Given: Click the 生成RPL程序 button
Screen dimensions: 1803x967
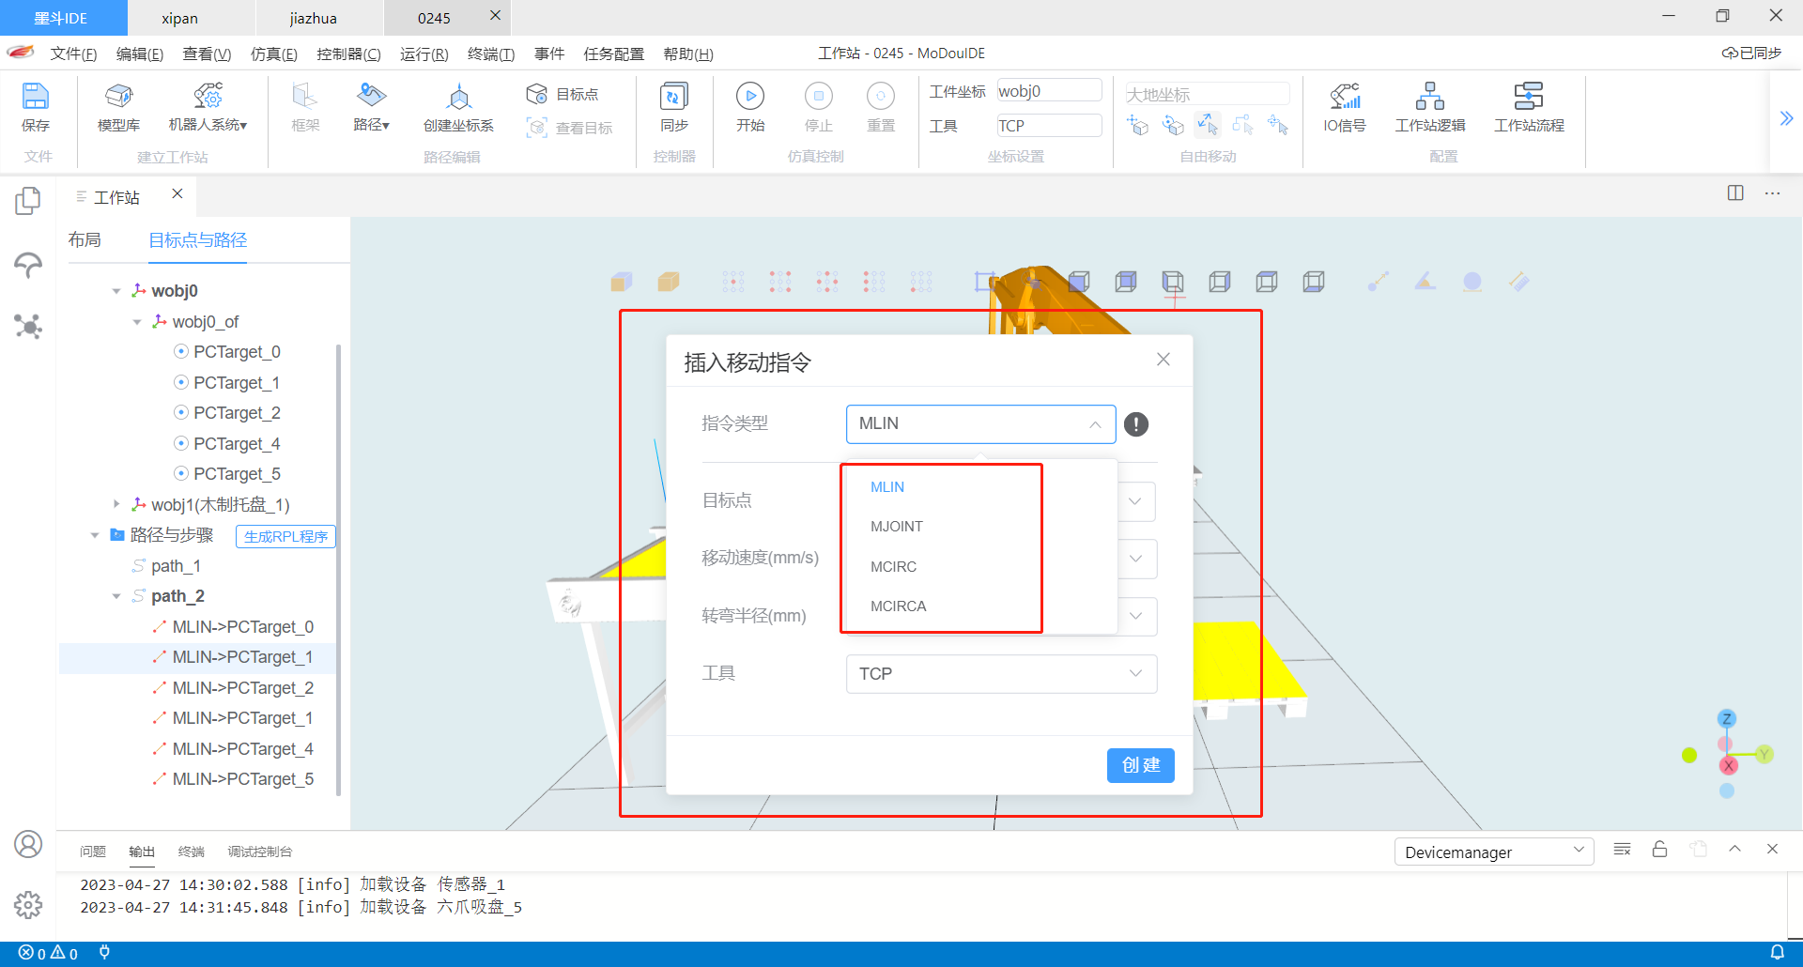Looking at the screenshot, I should [x=285, y=536].
